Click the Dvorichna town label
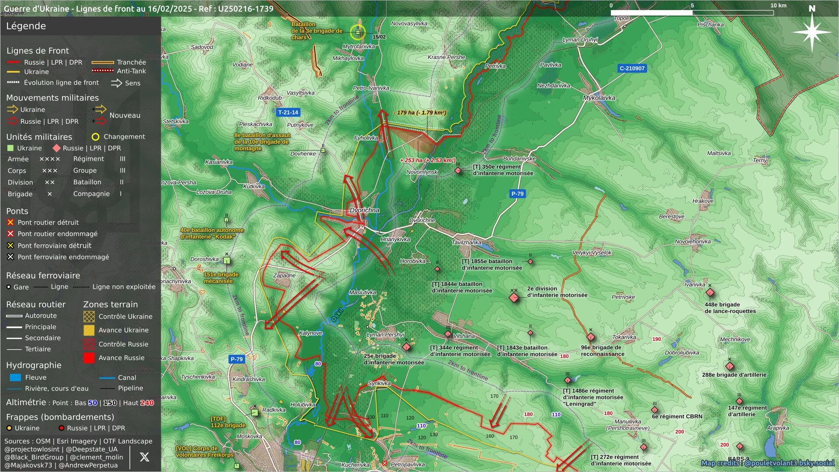The width and height of the screenshot is (839, 472). pyautogui.click(x=364, y=210)
